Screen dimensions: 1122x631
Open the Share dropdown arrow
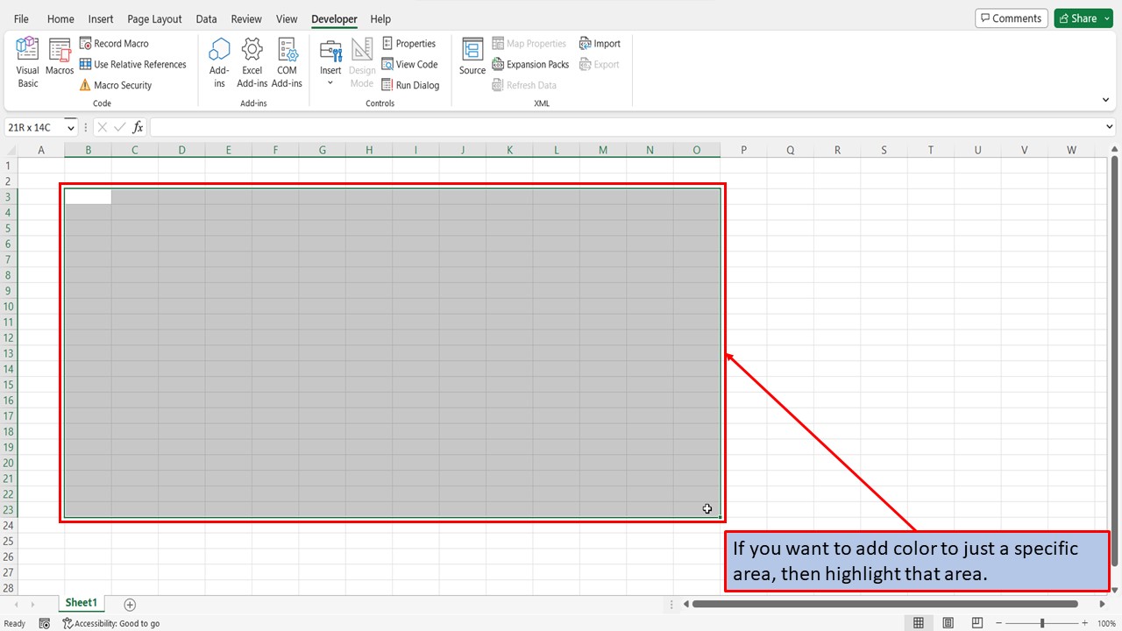click(x=1105, y=18)
